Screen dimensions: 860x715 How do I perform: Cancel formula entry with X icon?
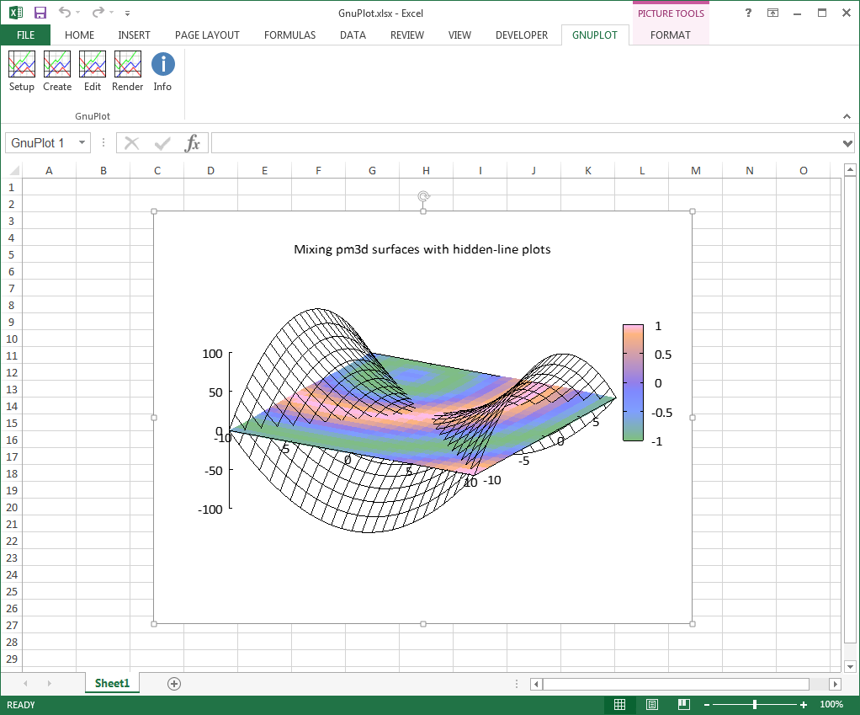(x=131, y=143)
